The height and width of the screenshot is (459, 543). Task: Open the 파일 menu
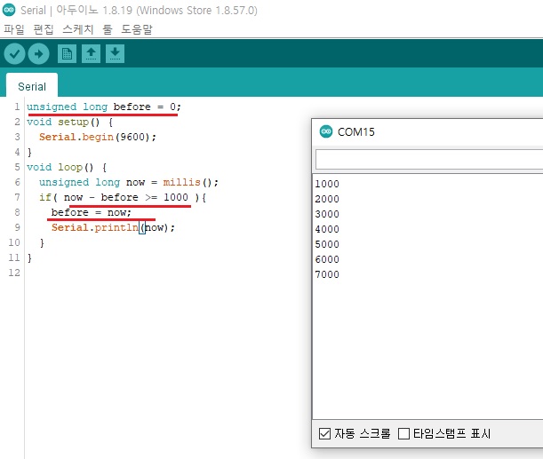(x=14, y=29)
